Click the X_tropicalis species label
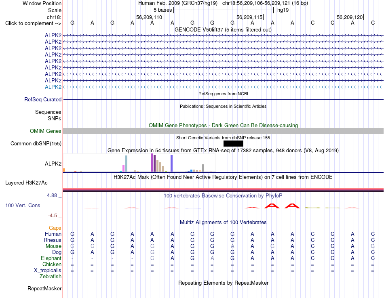The image size is (384, 298). (x=48, y=271)
